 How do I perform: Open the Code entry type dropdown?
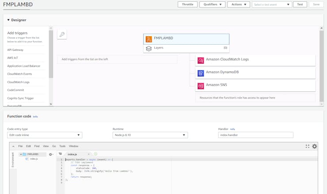click(45, 135)
